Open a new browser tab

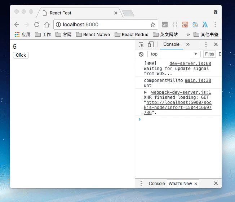coord(128,13)
